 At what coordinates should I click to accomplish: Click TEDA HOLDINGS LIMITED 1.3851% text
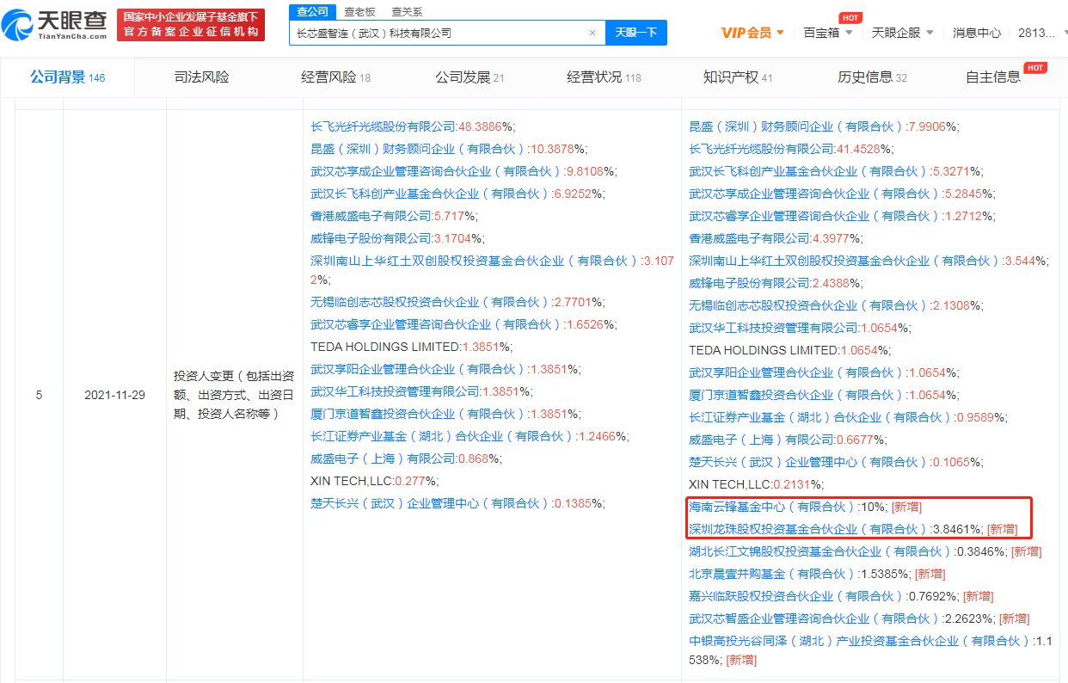(x=411, y=347)
